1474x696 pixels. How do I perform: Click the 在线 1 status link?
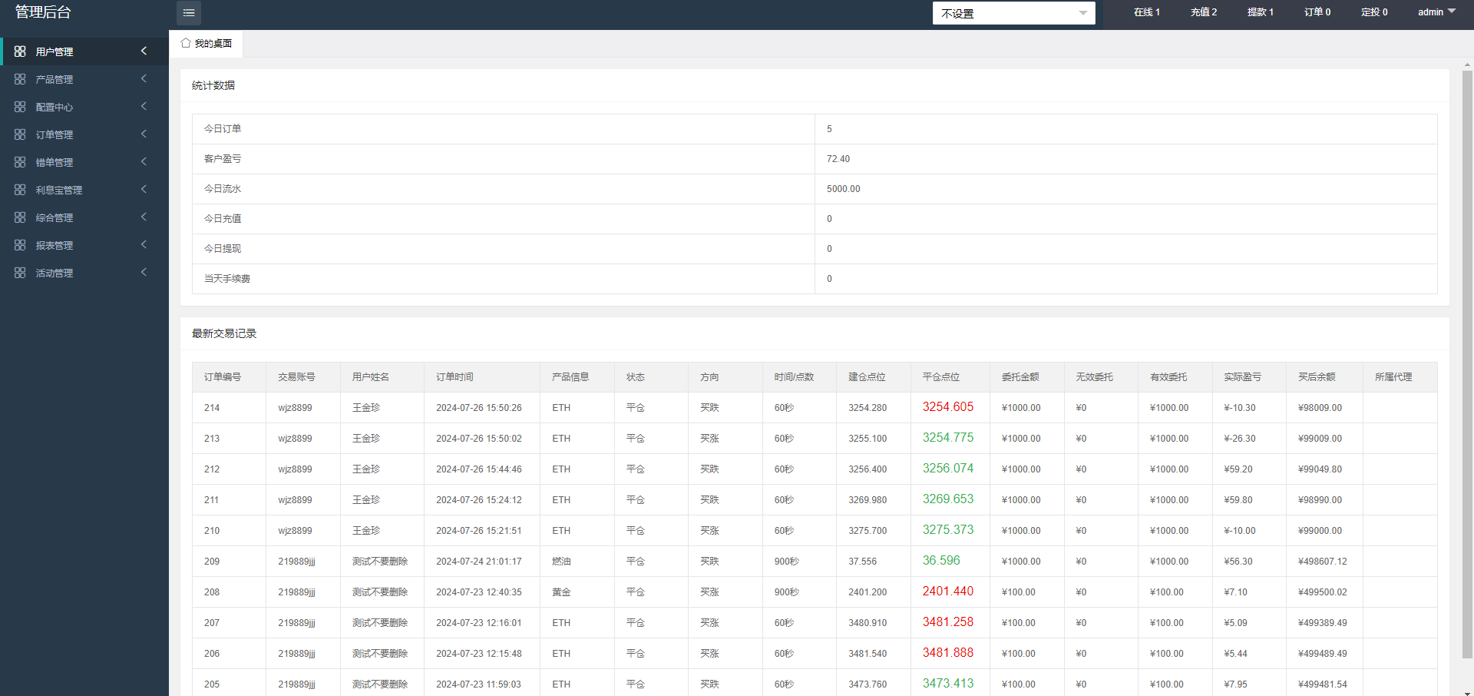click(x=1146, y=12)
